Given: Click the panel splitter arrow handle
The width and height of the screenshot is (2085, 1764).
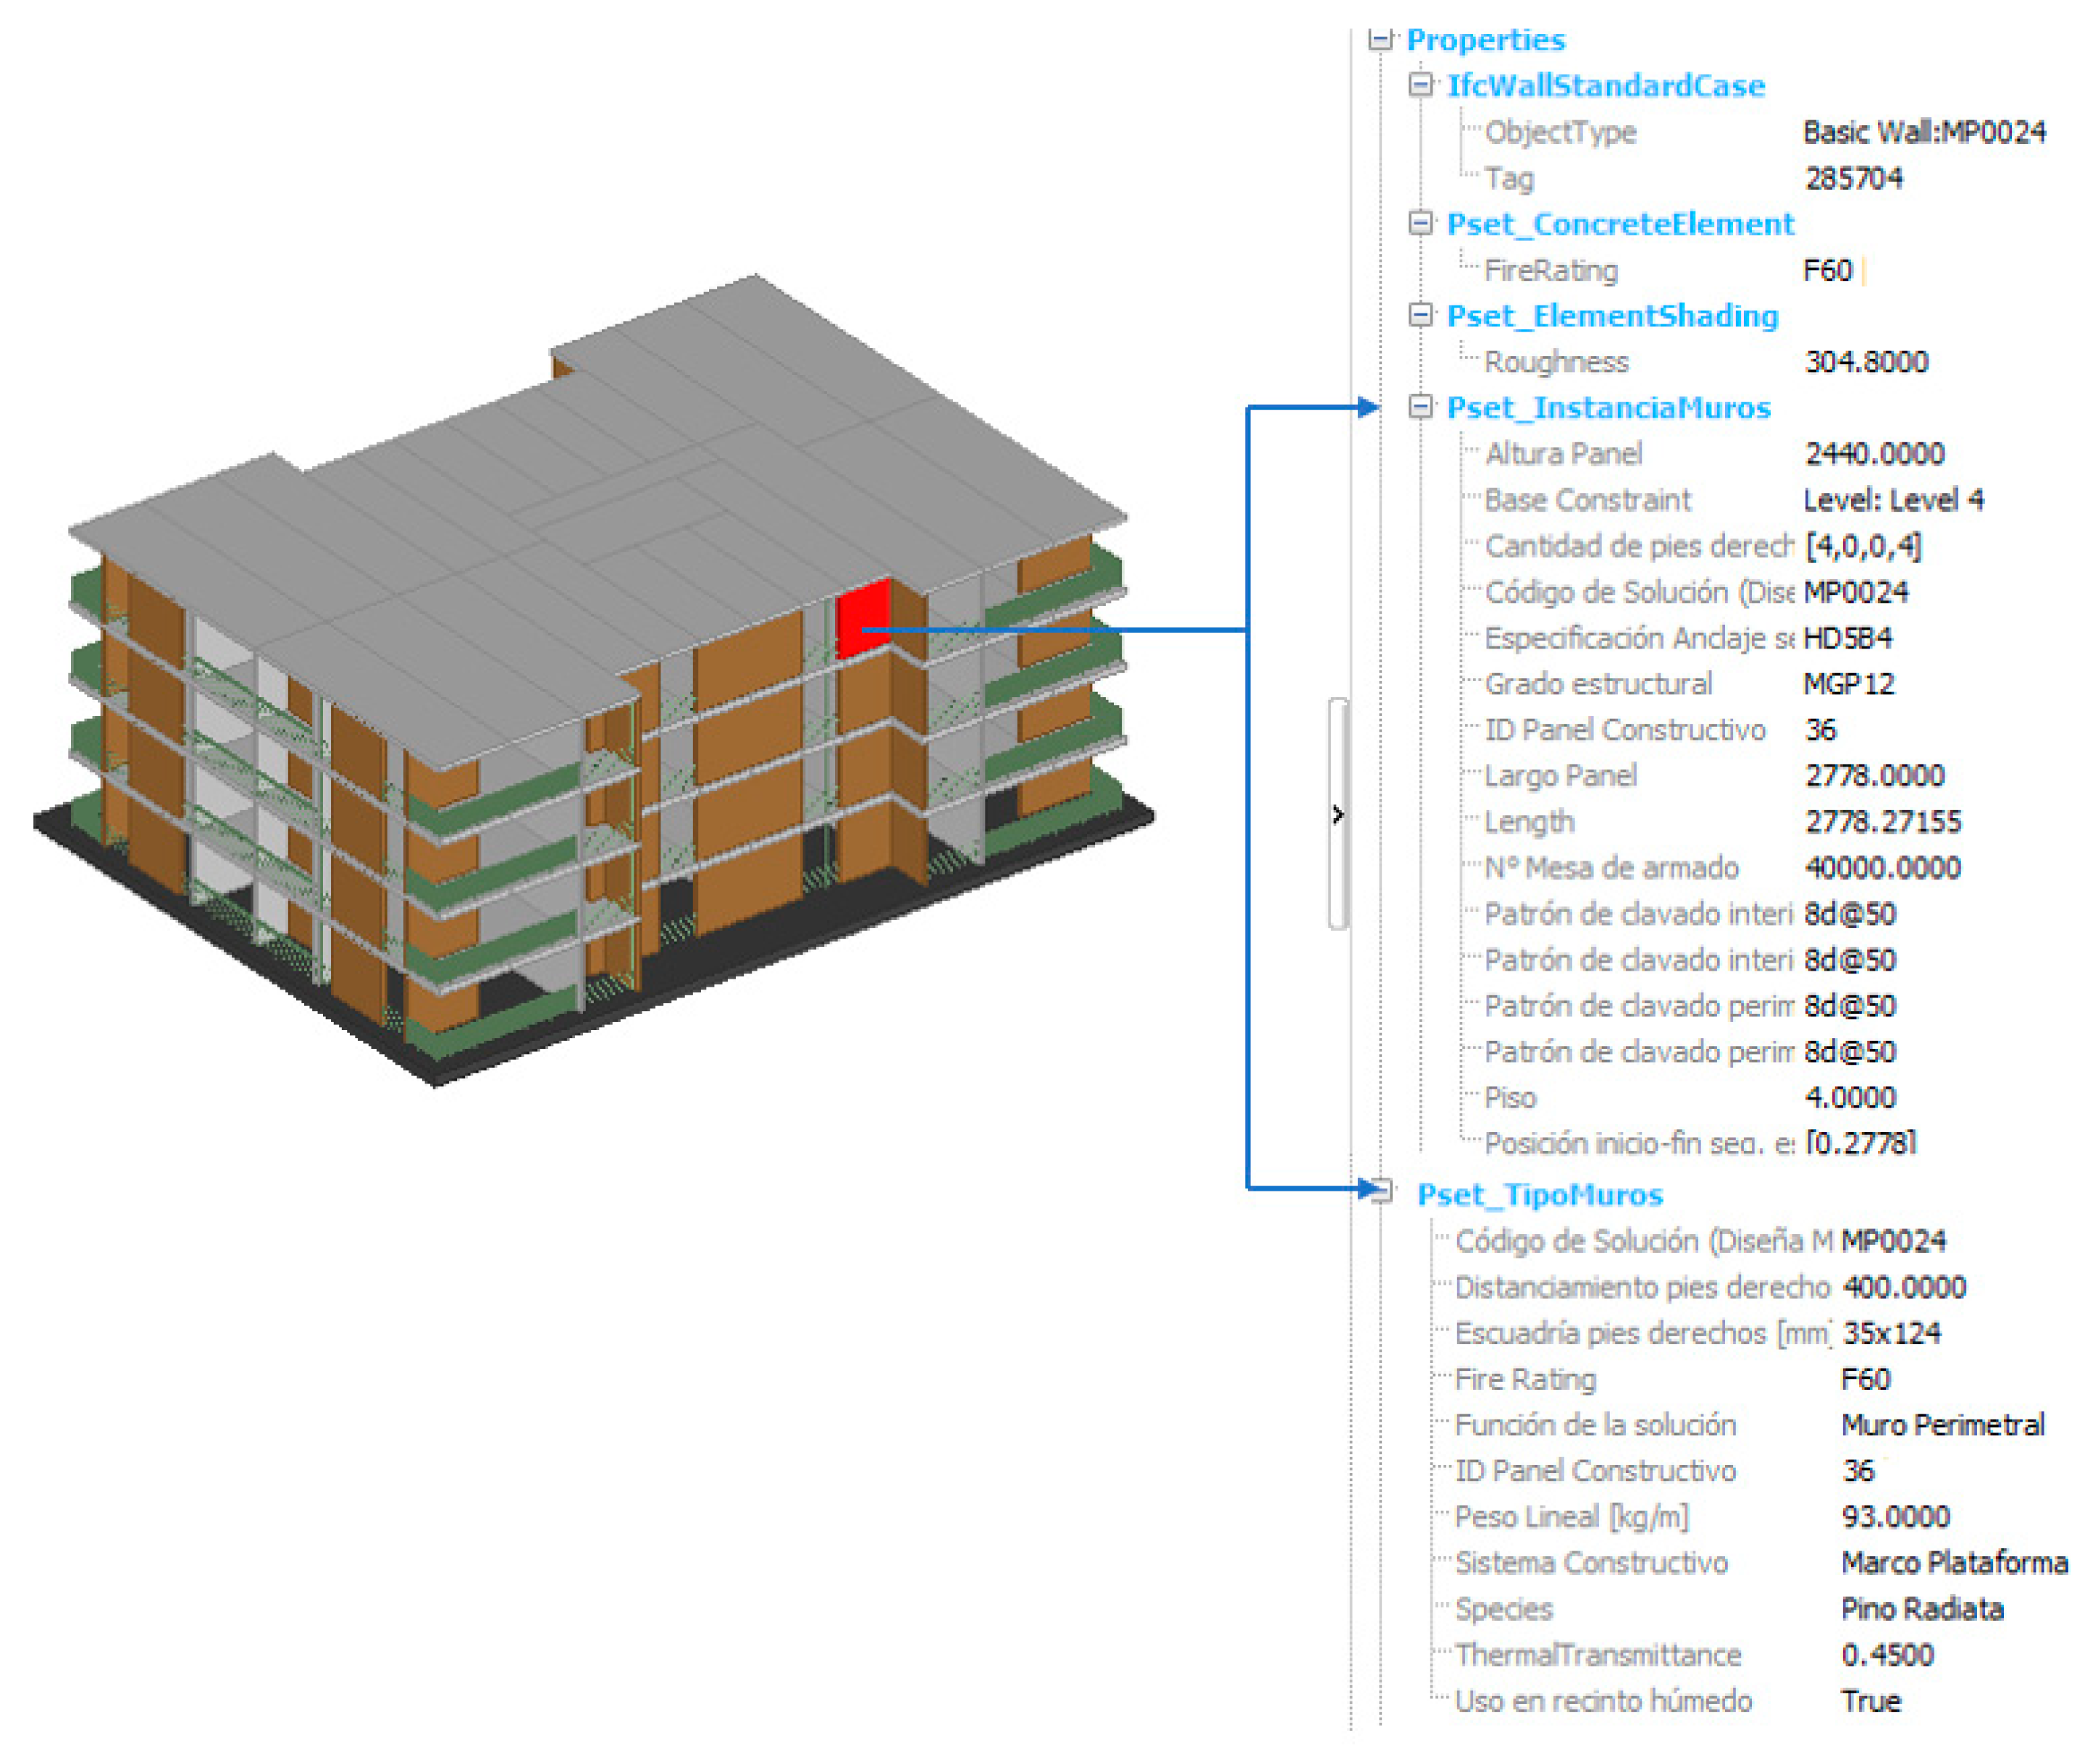Looking at the screenshot, I should pos(1338,814).
